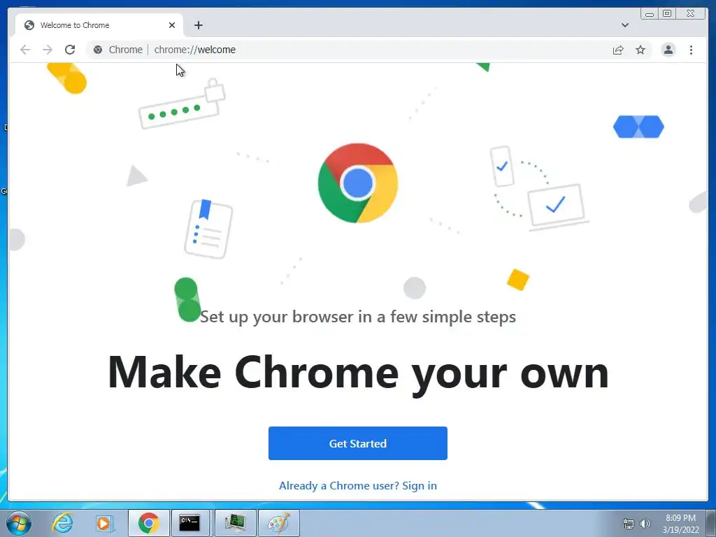Open the system monitor taskbar icon
Screen dimensions: 716x537
point(235,523)
